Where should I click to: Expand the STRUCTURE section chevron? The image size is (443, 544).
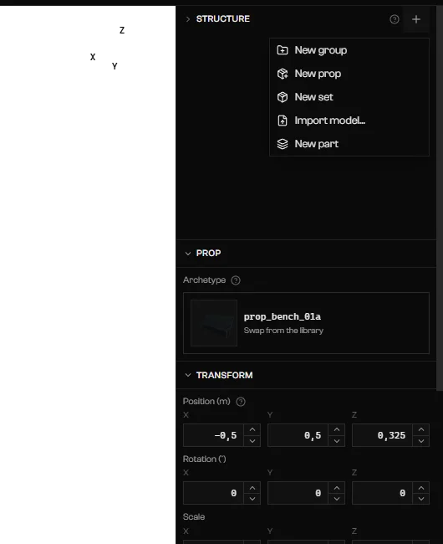[x=188, y=19]
